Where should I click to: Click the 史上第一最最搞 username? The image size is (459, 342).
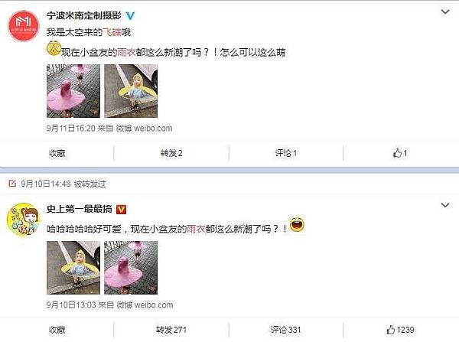pyautogui.click(x=80, y=209)
